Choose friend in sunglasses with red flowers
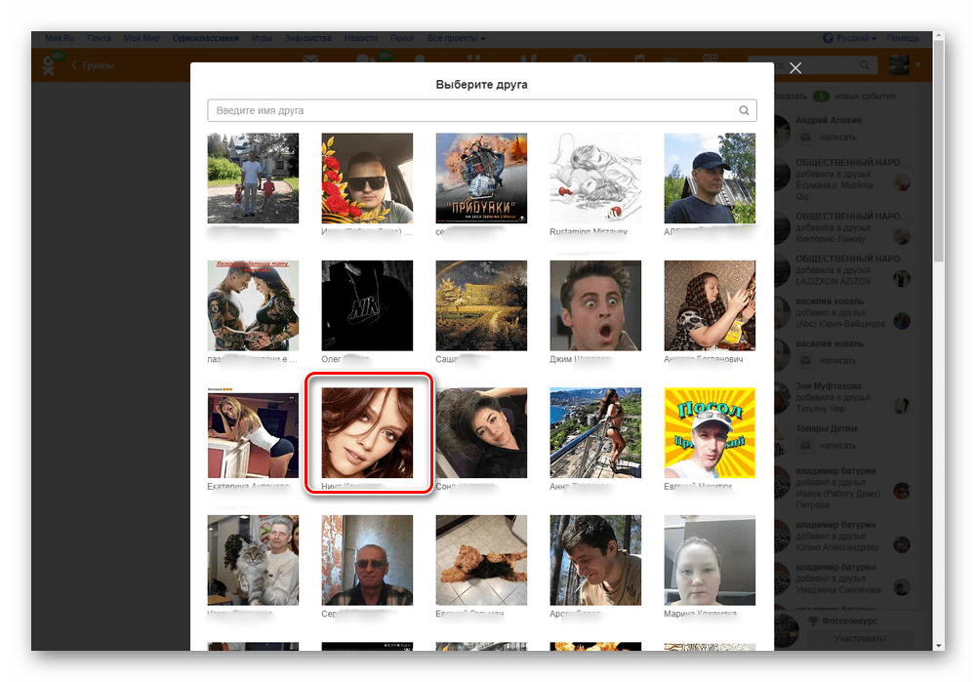 (367, 178)
